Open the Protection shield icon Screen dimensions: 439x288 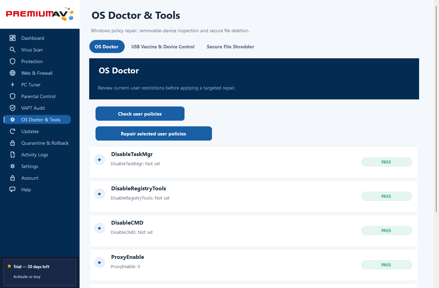pyautogui.click(x=13, y=61)
